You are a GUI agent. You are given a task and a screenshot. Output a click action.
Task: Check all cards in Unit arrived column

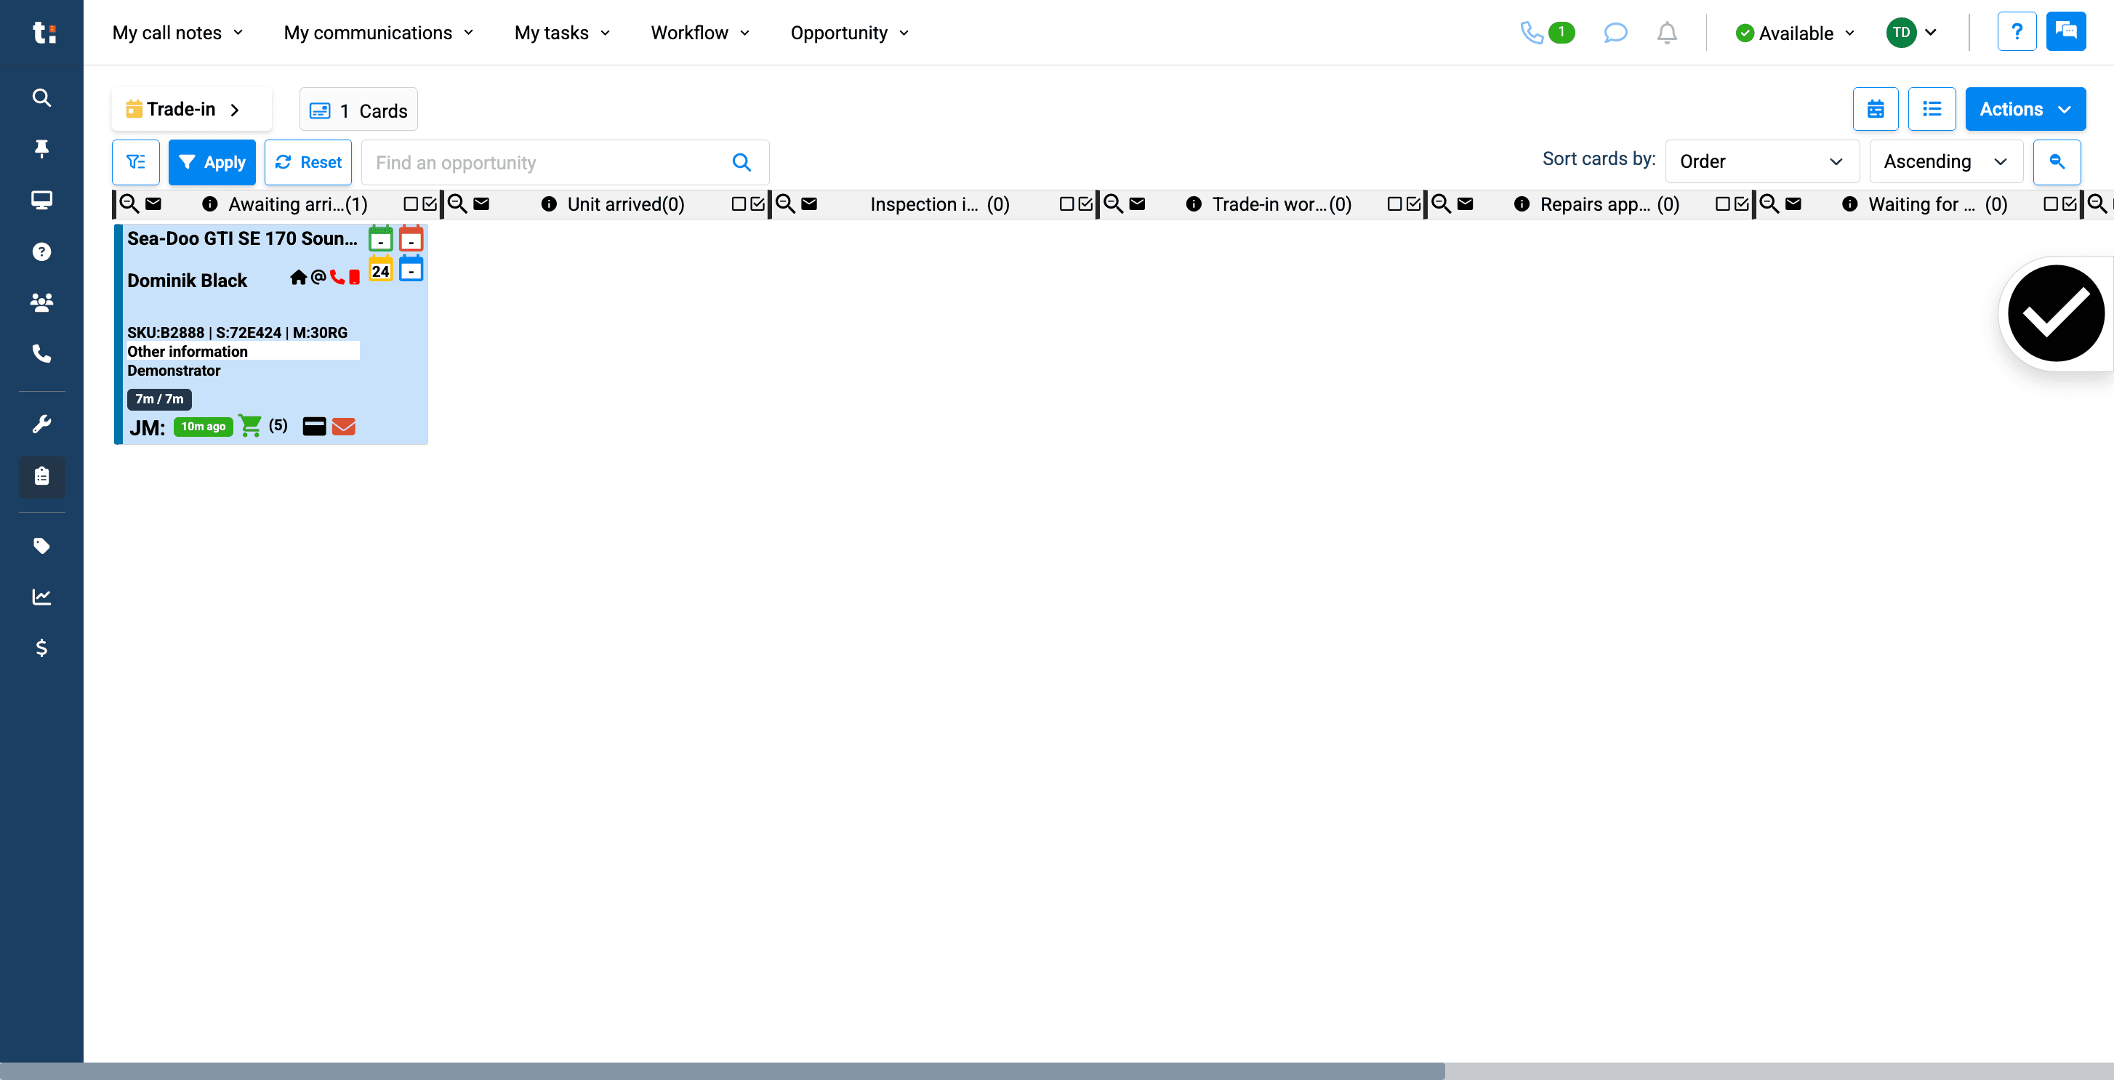click(x=757, y=203)
